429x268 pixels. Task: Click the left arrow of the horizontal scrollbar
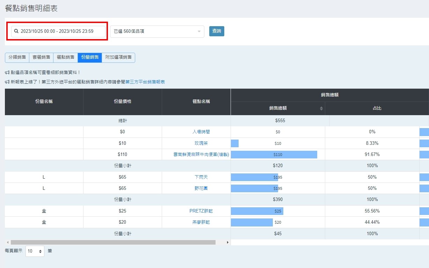point(7,242)
